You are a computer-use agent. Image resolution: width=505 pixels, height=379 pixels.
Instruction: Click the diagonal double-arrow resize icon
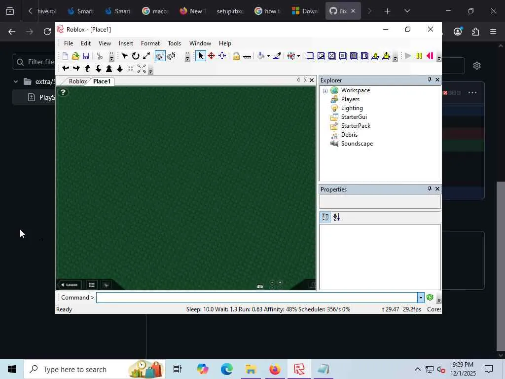146,56
